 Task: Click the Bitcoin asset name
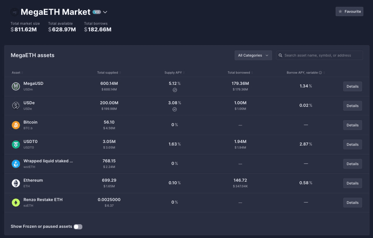(31, 122)
